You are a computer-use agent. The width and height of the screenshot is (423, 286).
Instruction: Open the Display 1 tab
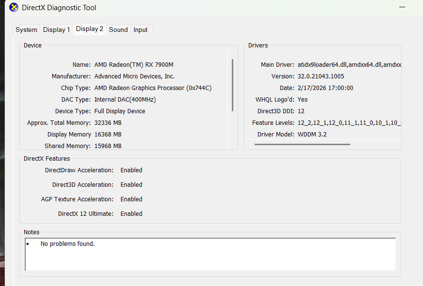point(56,30)
